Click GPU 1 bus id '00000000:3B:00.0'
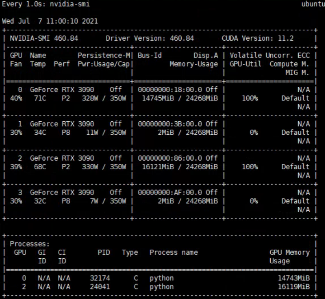Image resolution: width=325 pixels, height=299 pixels. tap(170, 124)
